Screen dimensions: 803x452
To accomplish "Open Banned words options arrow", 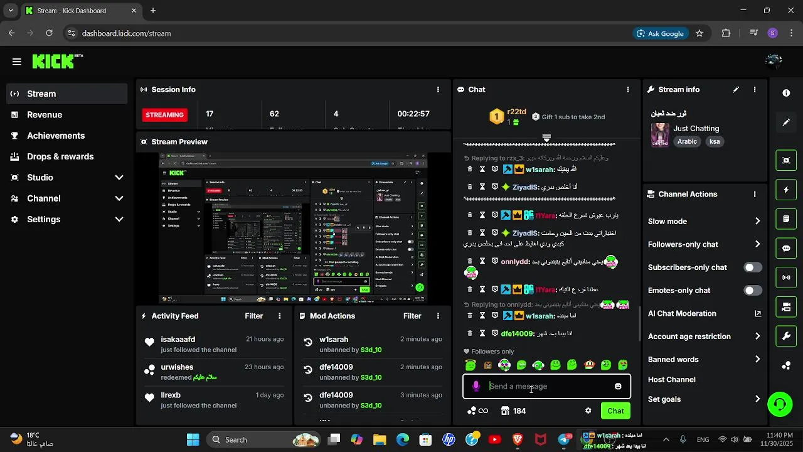I will (757, 360).
